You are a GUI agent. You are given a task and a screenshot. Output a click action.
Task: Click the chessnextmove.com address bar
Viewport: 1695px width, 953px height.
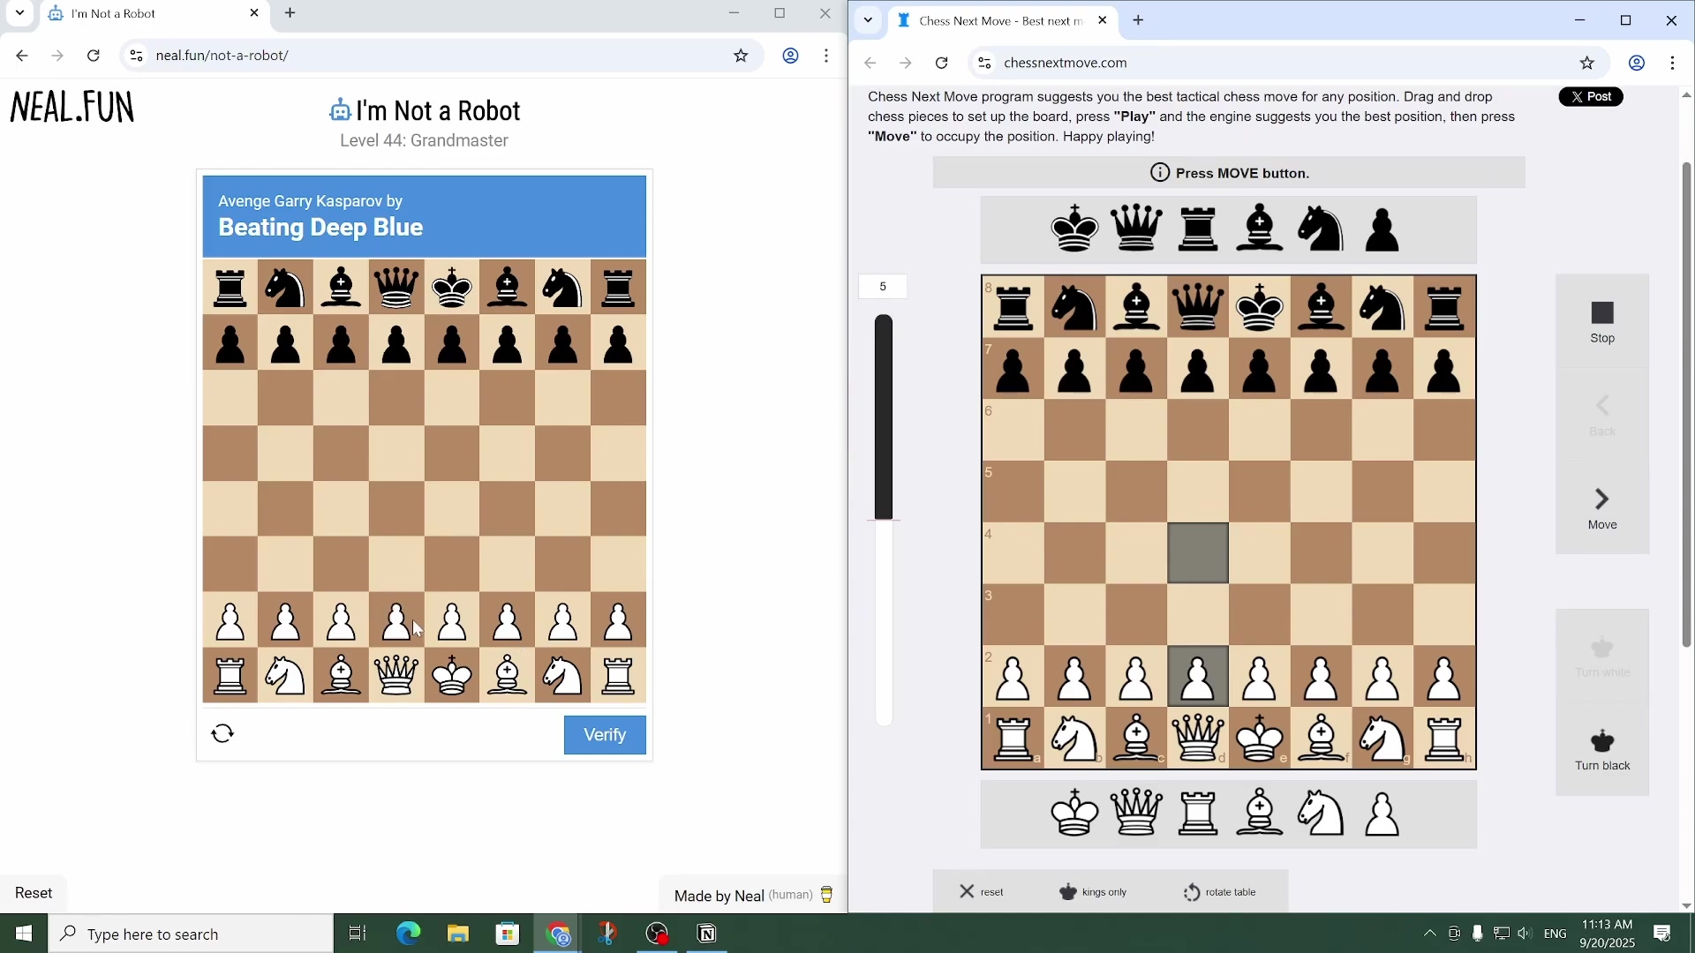(x=1289, y=63)
